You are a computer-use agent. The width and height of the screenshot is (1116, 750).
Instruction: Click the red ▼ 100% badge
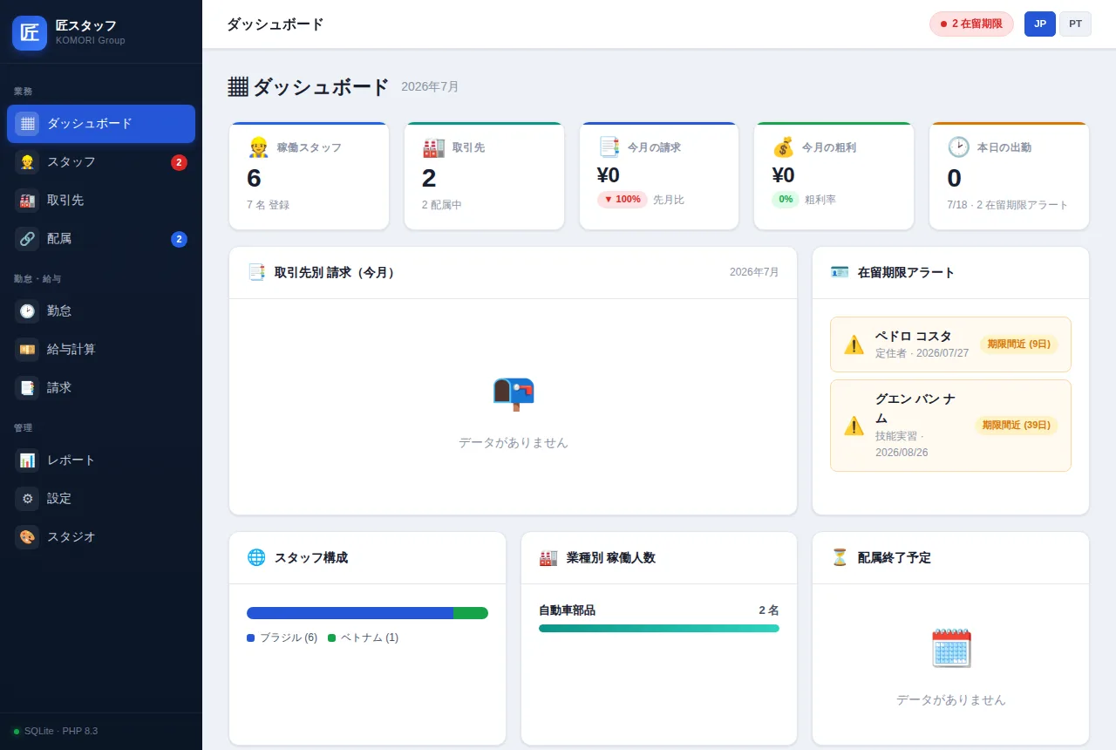[x=623, y=200]
